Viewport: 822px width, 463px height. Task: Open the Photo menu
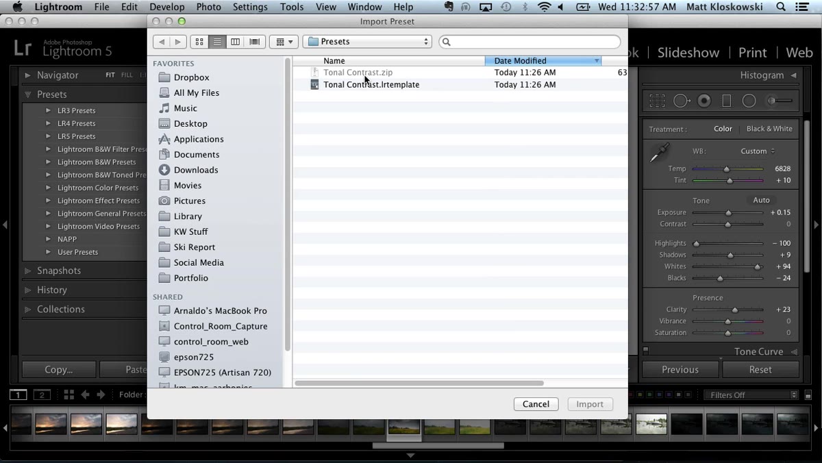coord(208,7)
